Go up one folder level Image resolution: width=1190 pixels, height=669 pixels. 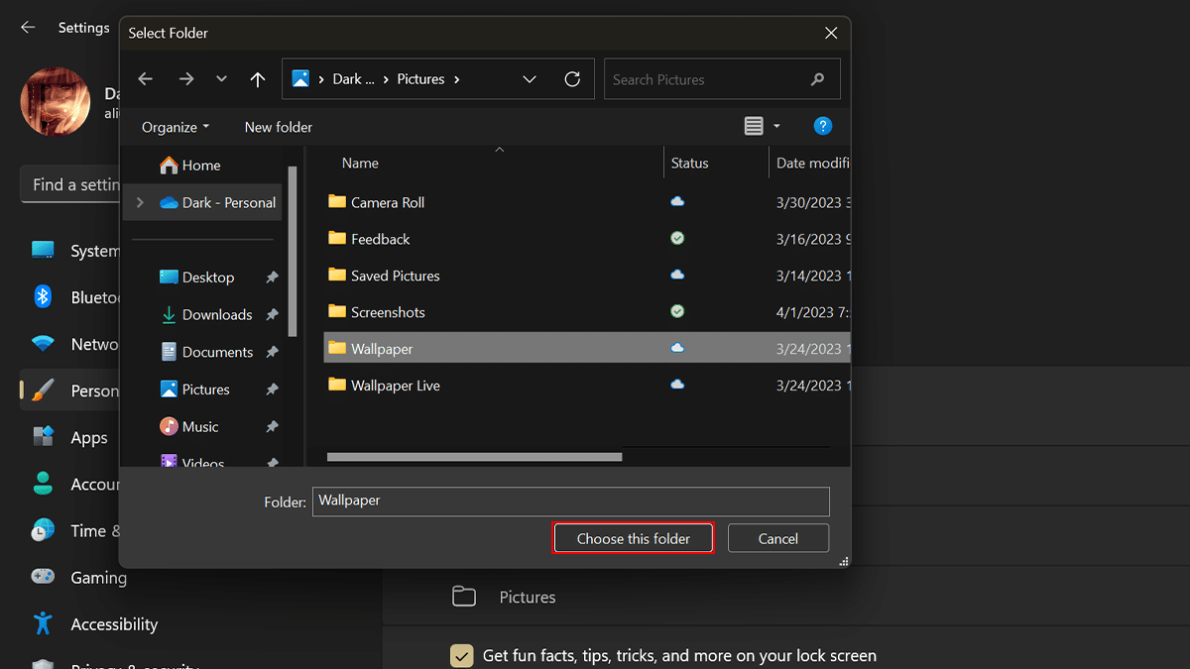[x=258, y=79]
